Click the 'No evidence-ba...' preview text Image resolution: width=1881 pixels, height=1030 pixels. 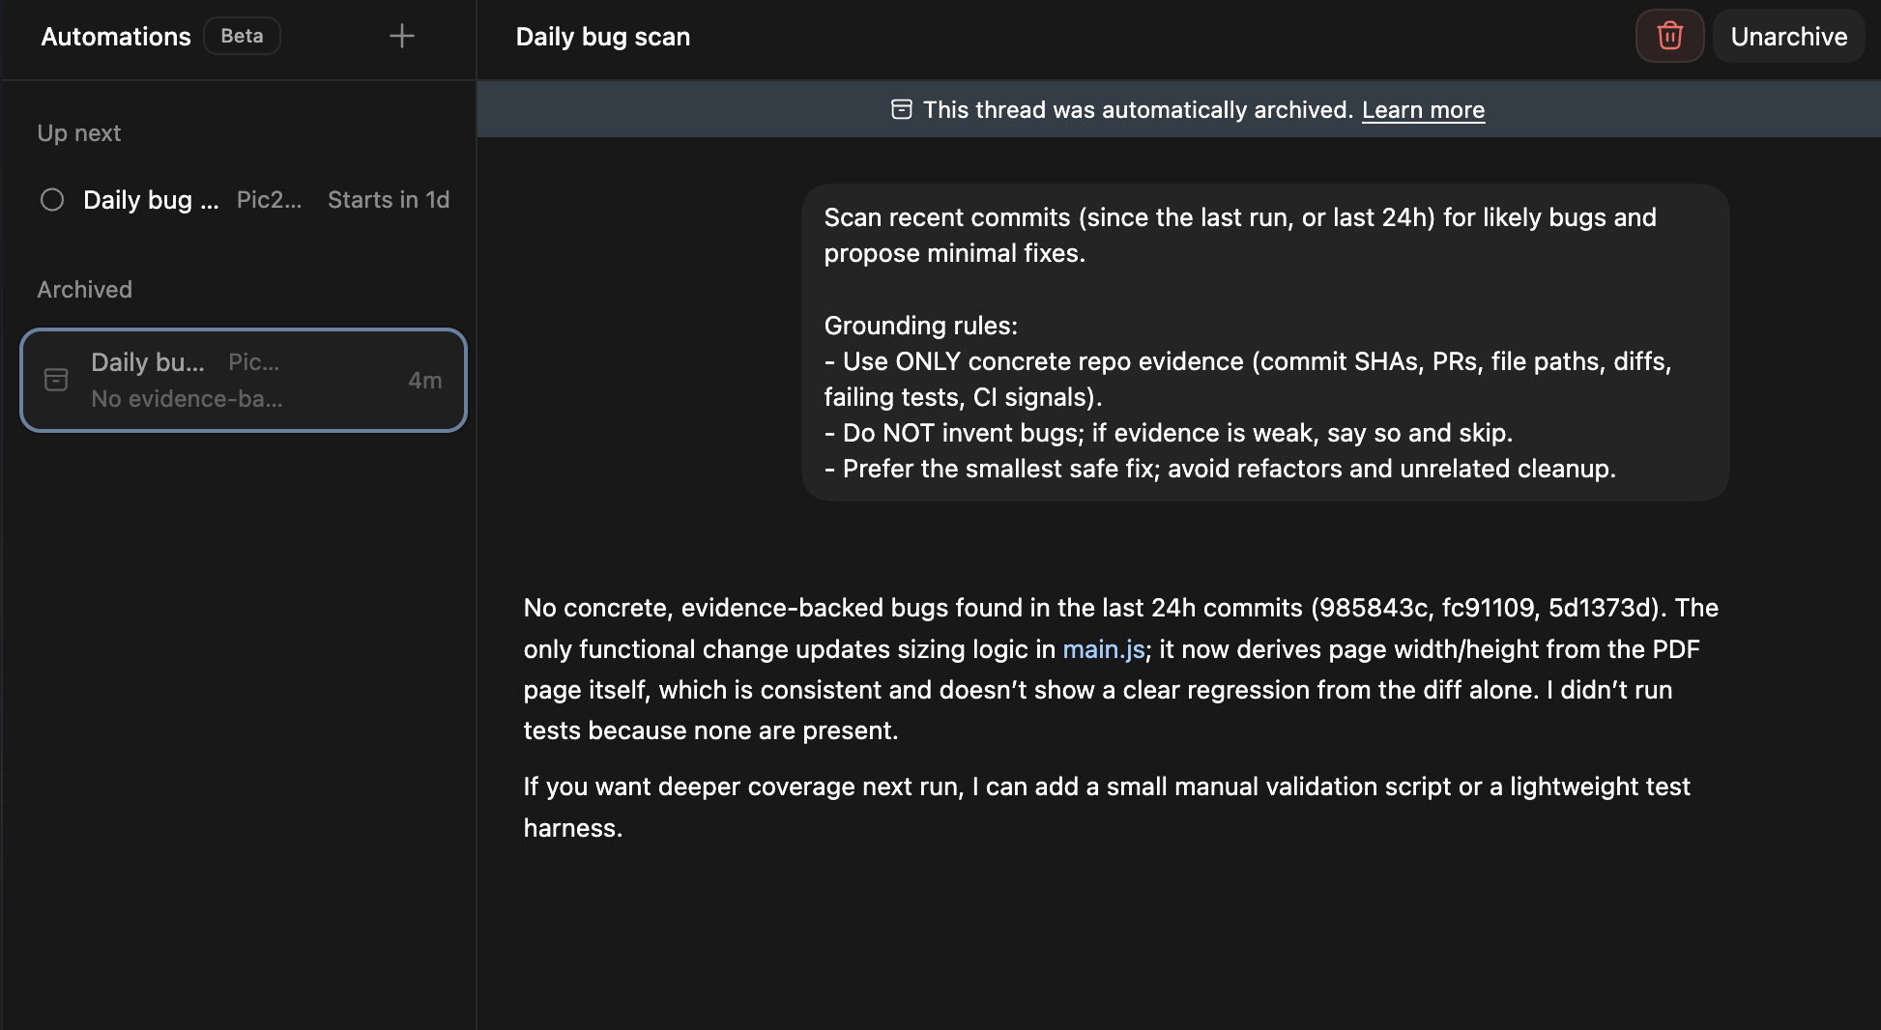click(187, 399)
